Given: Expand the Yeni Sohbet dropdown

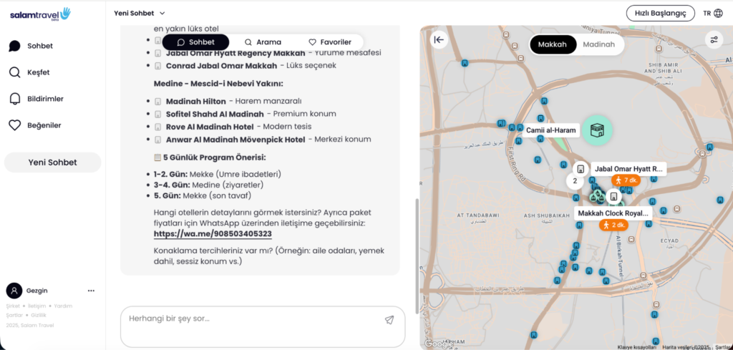Looking at the screenshot, I should (x=140, y=13).
